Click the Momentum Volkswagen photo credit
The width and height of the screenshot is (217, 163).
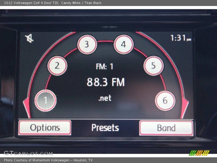[48, 160]
